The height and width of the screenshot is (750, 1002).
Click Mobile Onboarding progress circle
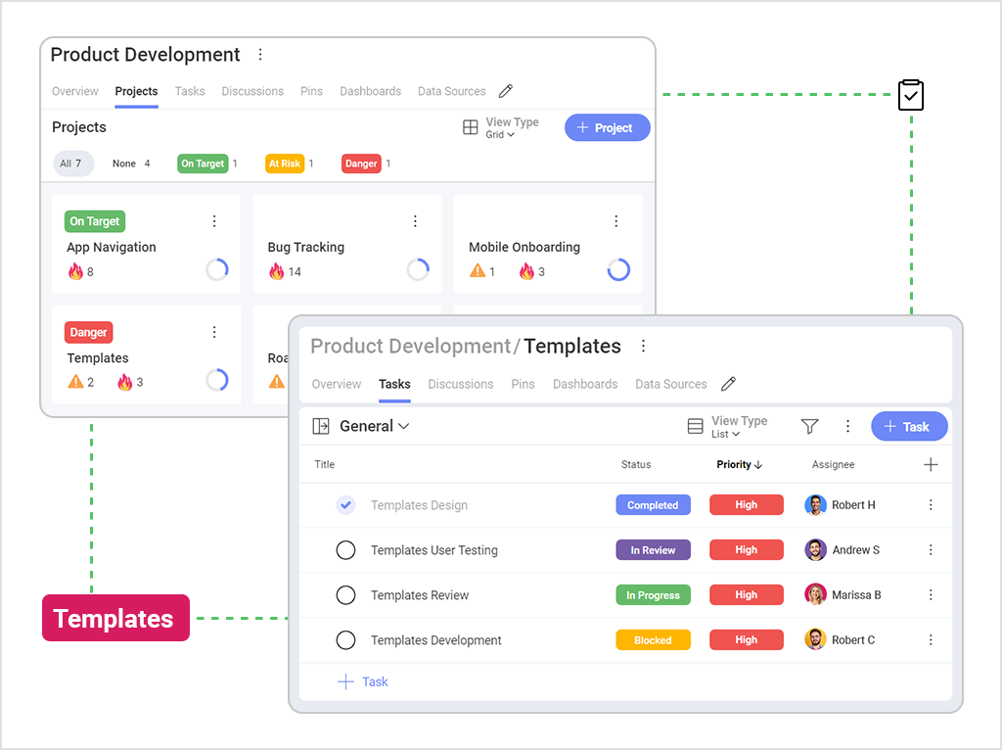coord(618,270)
